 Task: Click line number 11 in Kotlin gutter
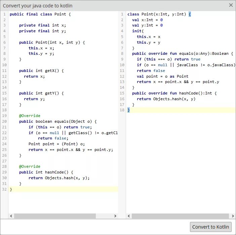122,71
